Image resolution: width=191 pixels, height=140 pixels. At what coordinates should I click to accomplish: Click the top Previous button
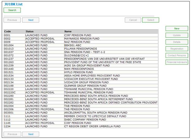tap(12, 20)
